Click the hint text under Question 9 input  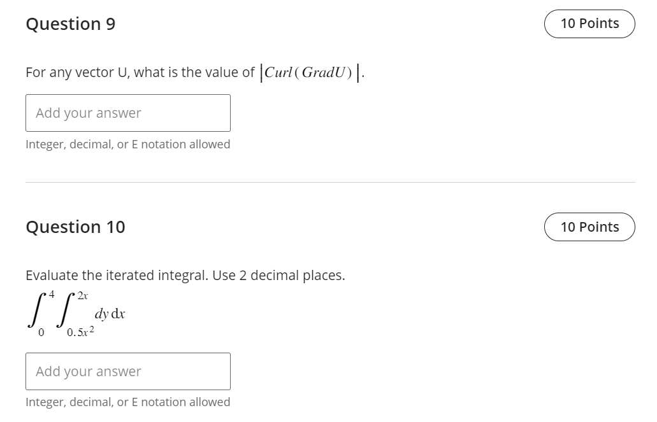[x=128, y=144]
